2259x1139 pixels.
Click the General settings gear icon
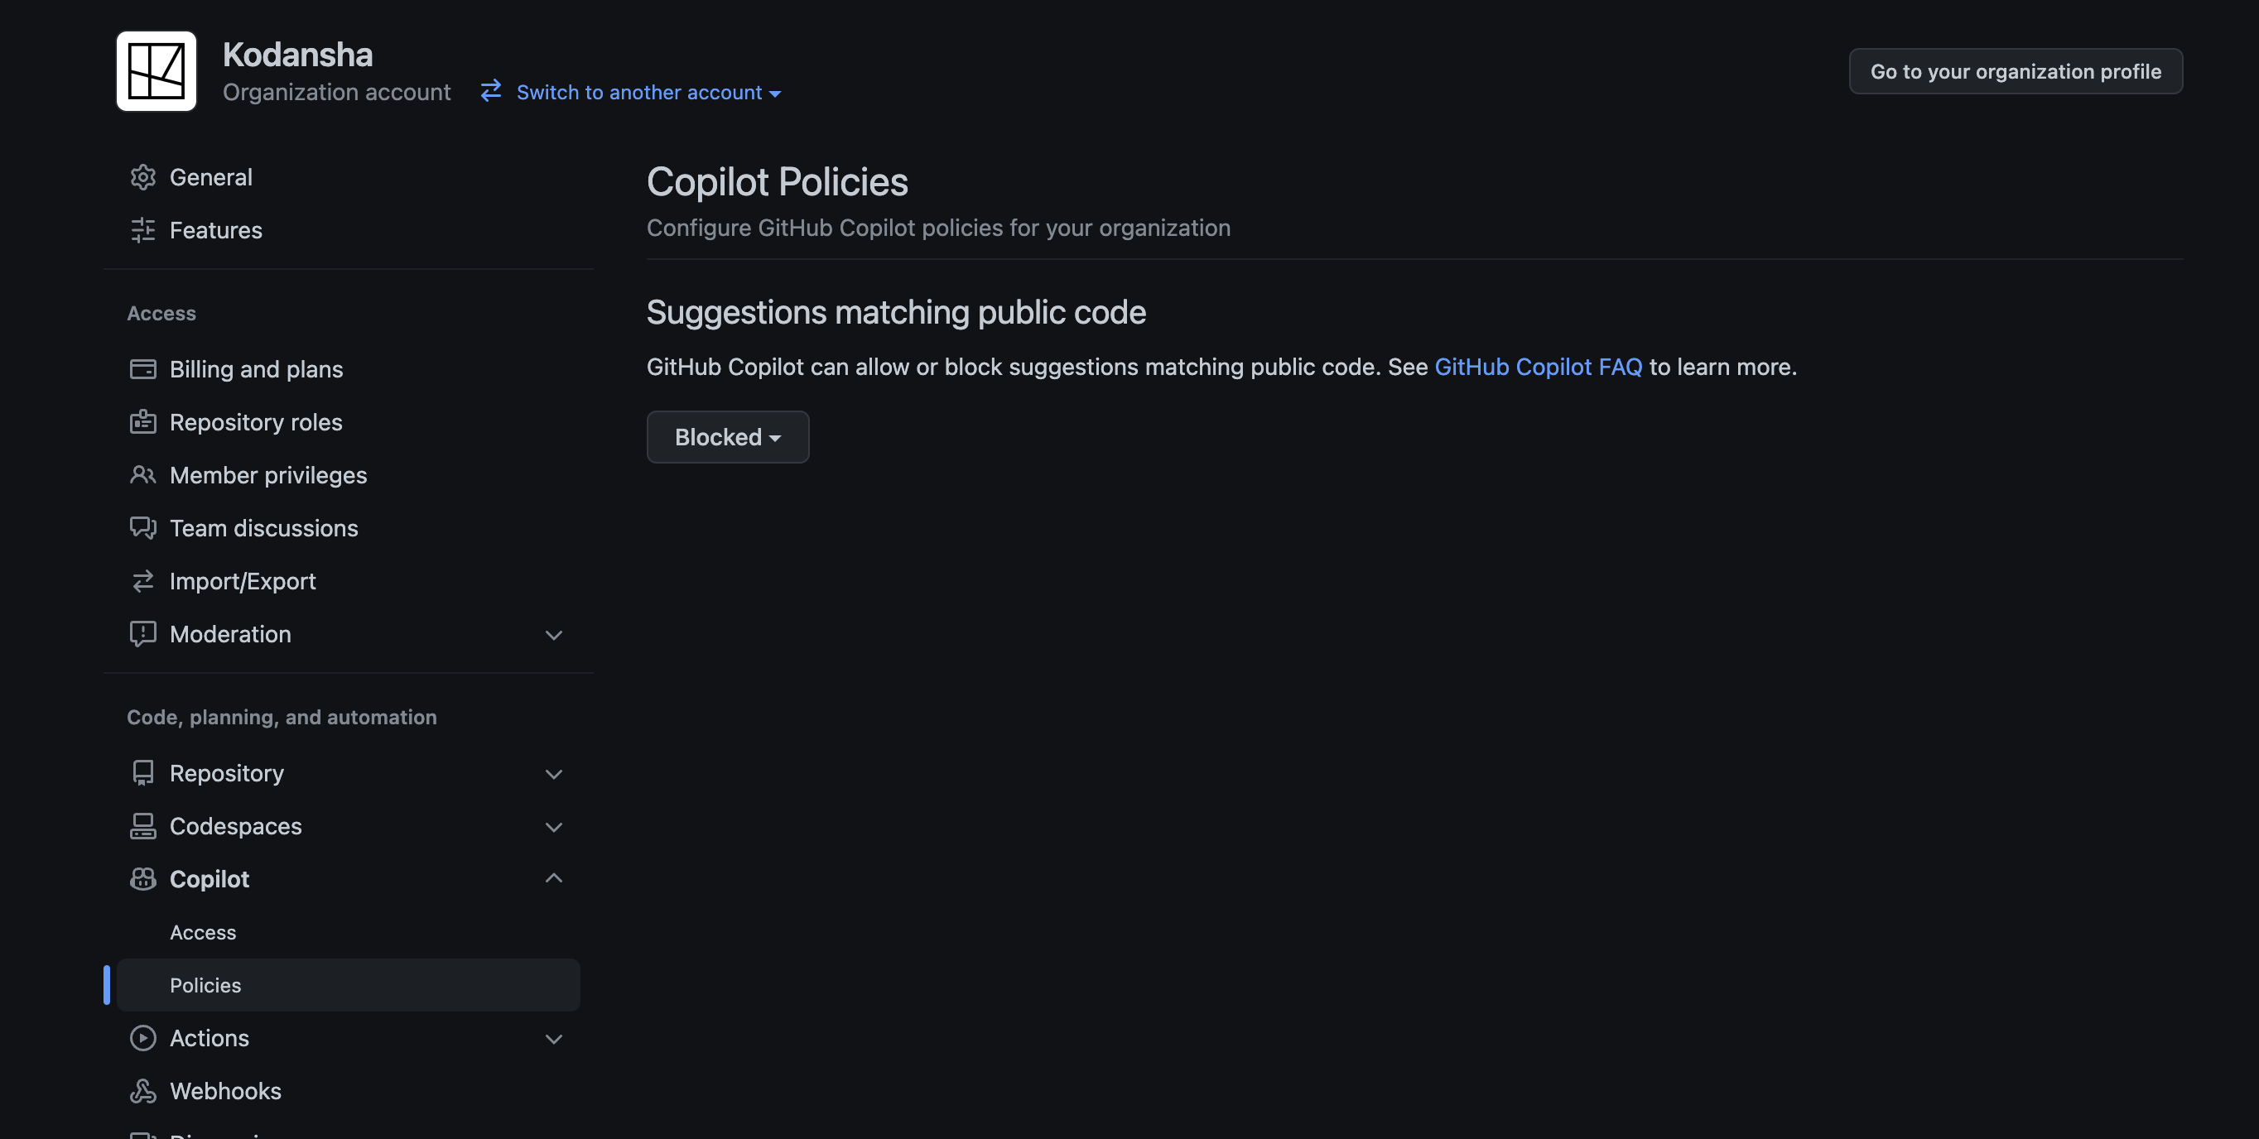pyautogui.click(x=143, y=176)
